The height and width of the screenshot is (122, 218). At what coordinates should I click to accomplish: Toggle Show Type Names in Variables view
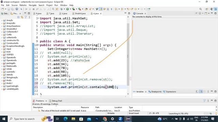(x=197, y=91)
